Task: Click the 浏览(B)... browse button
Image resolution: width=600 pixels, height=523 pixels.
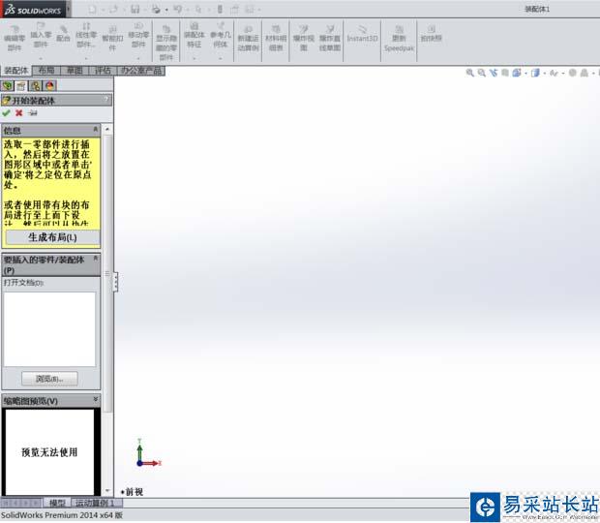Action: click(x=49, y=379)
